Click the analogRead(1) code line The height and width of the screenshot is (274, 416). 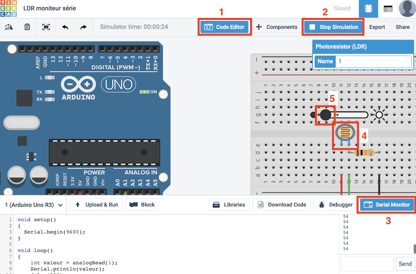pyautogui.click(x=74, y=263)
